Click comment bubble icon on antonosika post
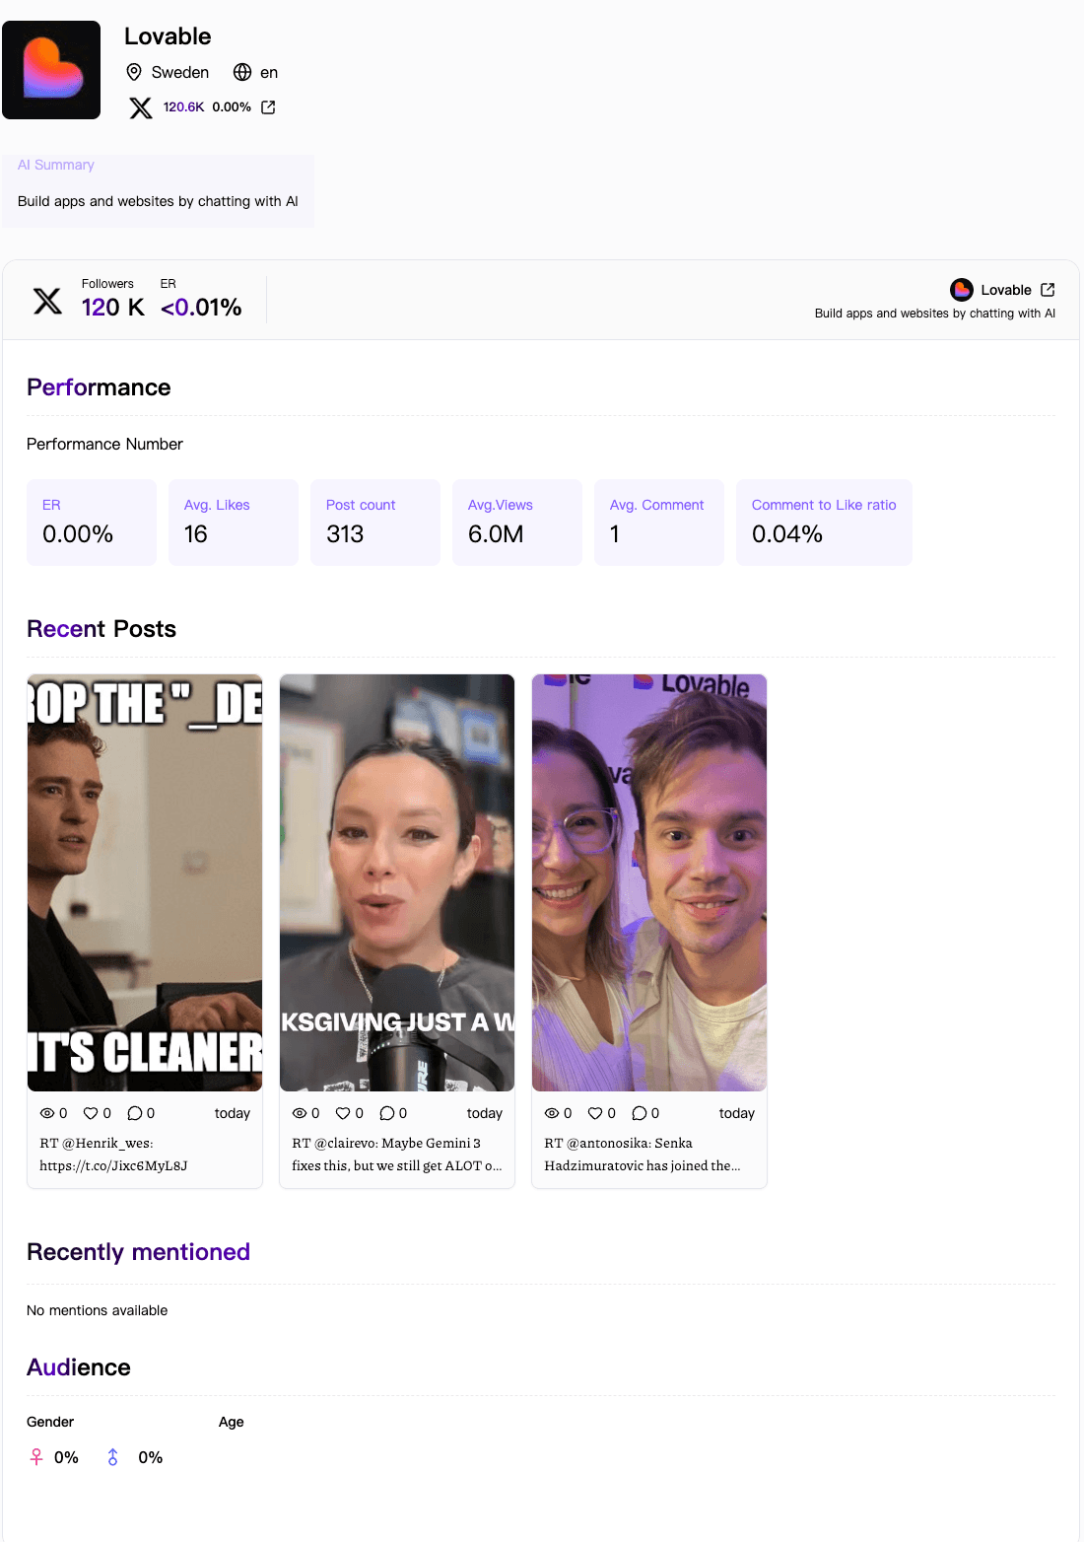The width and height of the screenshot is (1084, 1542). pos(639,1113)
